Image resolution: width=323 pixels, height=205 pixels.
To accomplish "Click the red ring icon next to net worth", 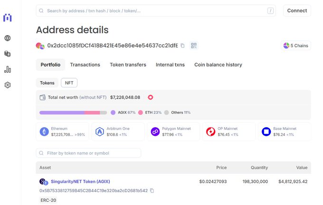I will coord(151,97).
